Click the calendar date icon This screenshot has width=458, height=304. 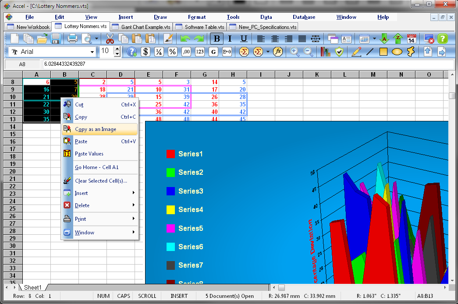(x=411, y=39)
